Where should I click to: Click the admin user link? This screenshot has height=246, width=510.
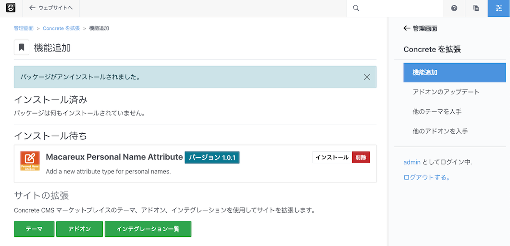click(x=412, y=162)
